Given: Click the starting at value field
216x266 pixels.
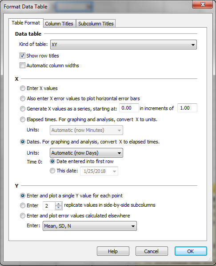Looking at the screenshot, I should [129, 108].
